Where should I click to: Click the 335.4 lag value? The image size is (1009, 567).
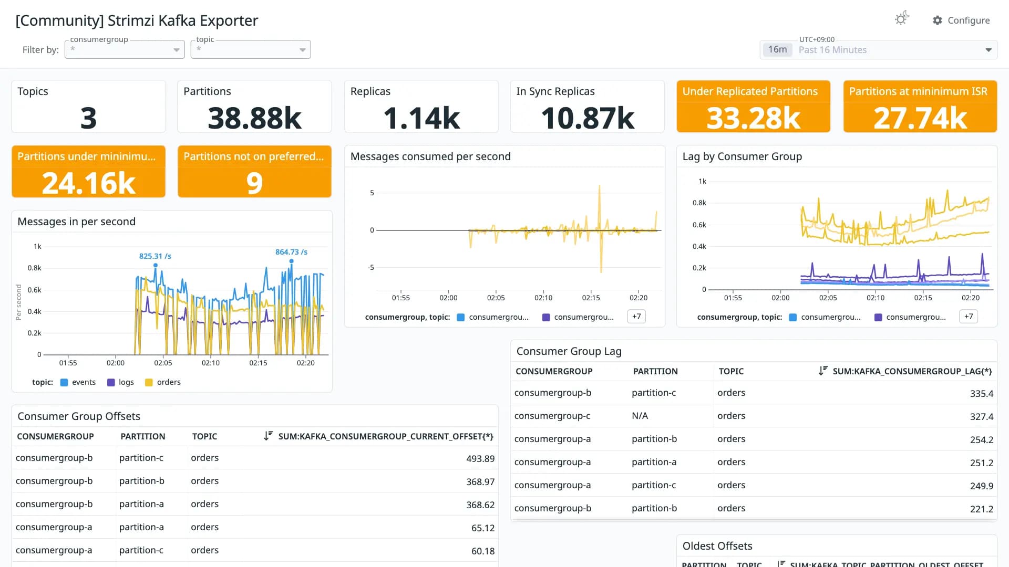point(982,393)
